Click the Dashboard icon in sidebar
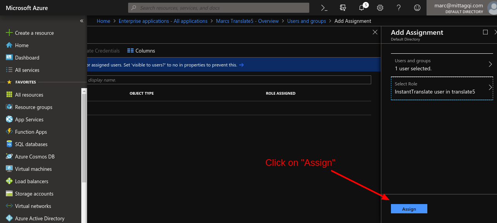The height and width of the screenshot is (223, 497). coord(9,58)
